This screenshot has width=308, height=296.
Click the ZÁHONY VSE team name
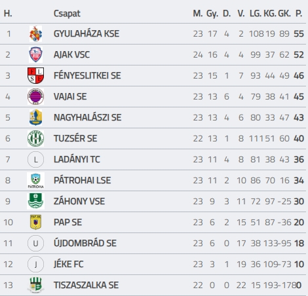click(x=79, y=201)
